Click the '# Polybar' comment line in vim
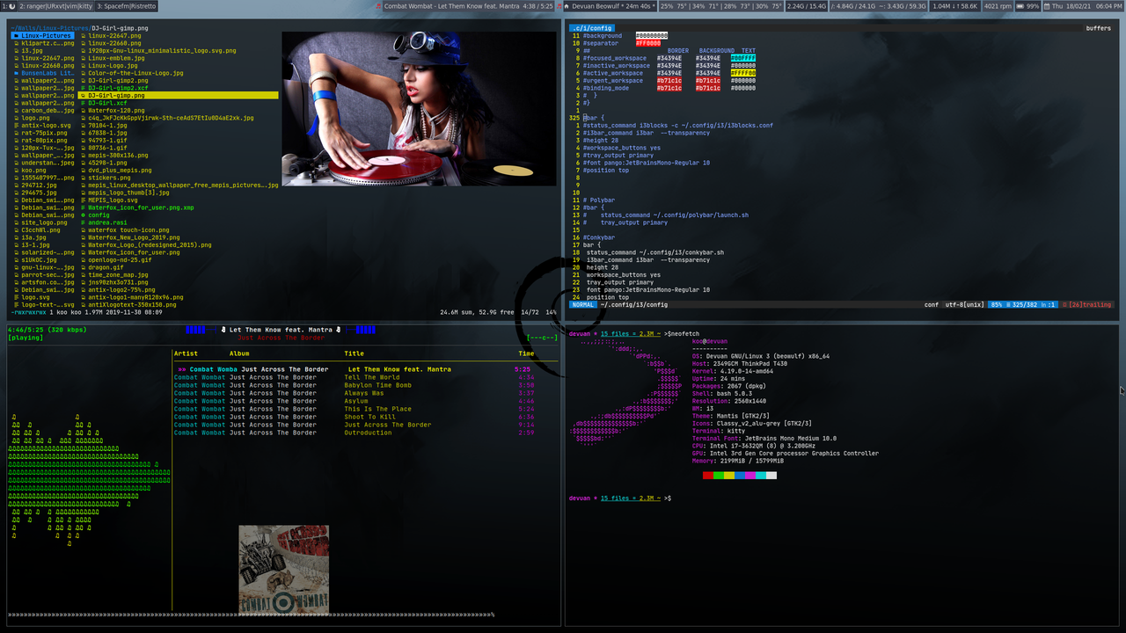Image resolution: width=1126 pixels, height=633 pixels. (x=598, y=200)
